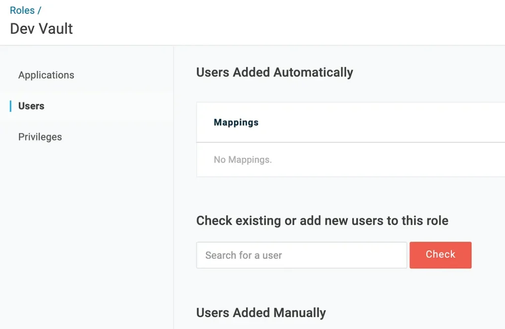Click the blank sidebar area below Privileges
The width and height of the screenshot is (505, 329).
(86, 222)
